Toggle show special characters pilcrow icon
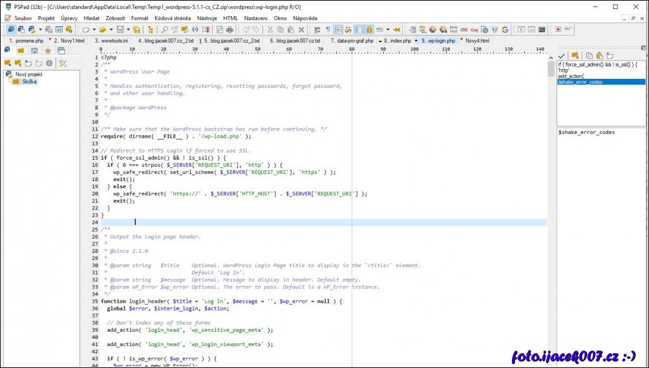This screenshot has height=368, width=649. (x=328, y=30)
